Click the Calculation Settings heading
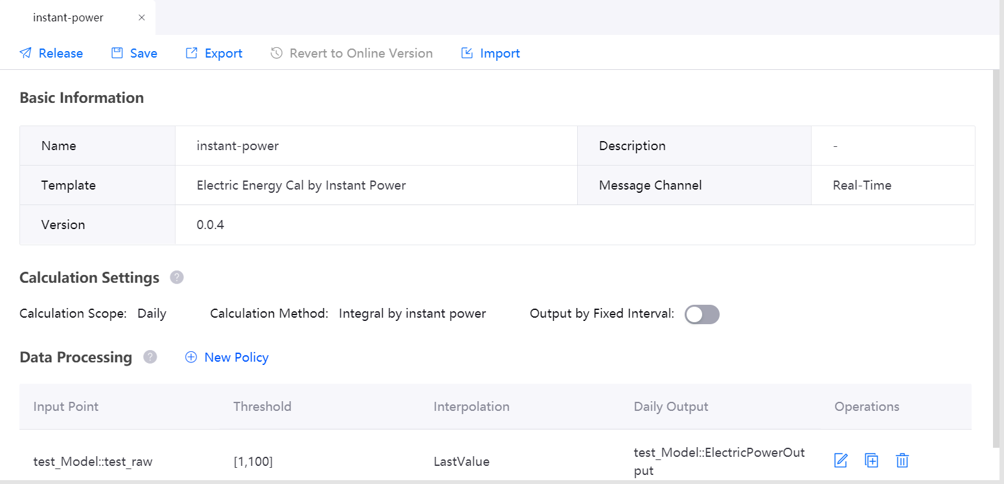This screenshot has width=1004, height=484. [x=89, y=278]
